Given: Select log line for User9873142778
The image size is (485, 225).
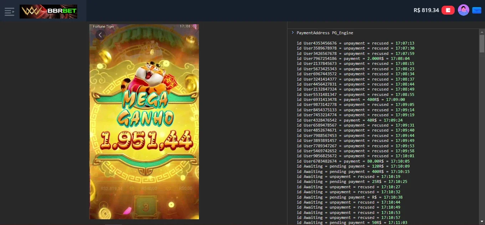Looking at the screenshot, I should [356, 104].
